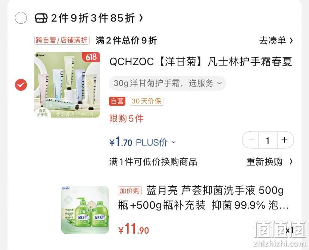Expand the 30g洋甘菊护手霜 spec selector
Screen dimensions: 309x250
tap(168, 83)
